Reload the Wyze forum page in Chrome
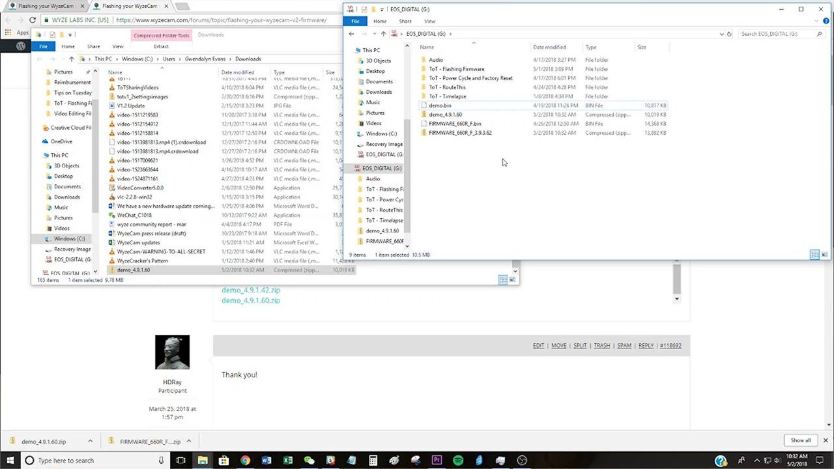Viewport: 834px width, 469px height. coord(32,20)
